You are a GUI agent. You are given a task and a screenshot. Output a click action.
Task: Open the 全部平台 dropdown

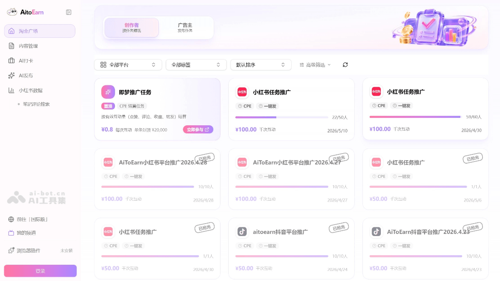pyautogui.click(x=128, y=65)
